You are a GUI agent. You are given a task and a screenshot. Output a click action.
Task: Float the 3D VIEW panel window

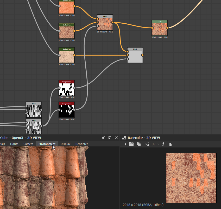pyautogui.click(x=110, y=138)
